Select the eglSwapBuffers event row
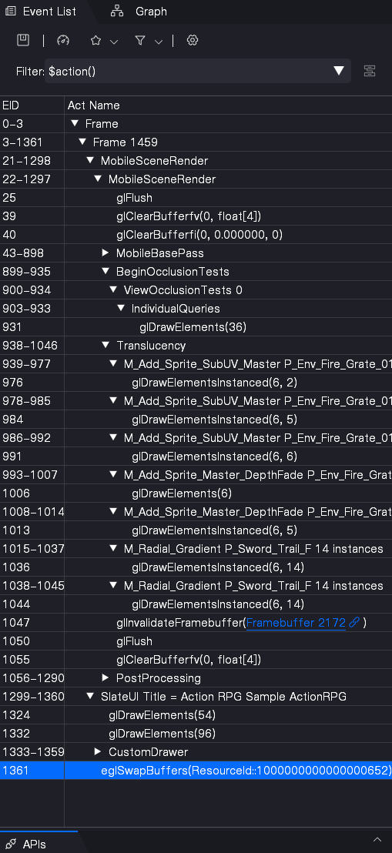 (x=196, y=771)
